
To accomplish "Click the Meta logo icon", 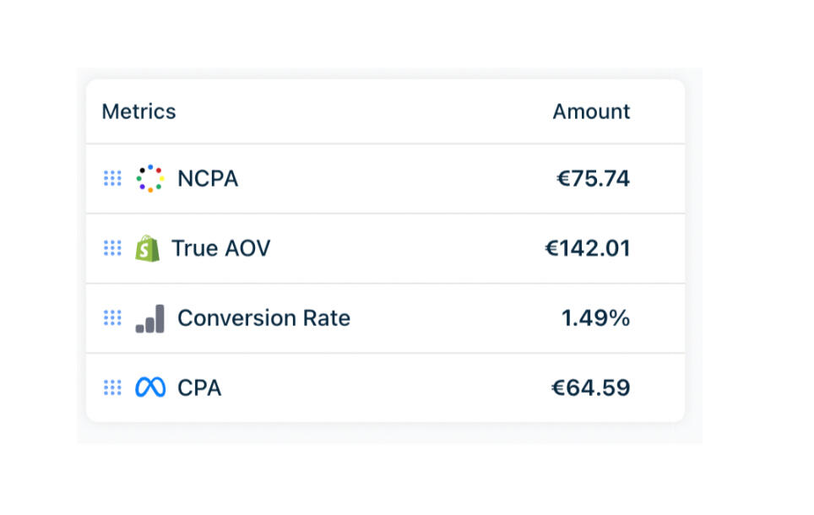I will point(149,388).
